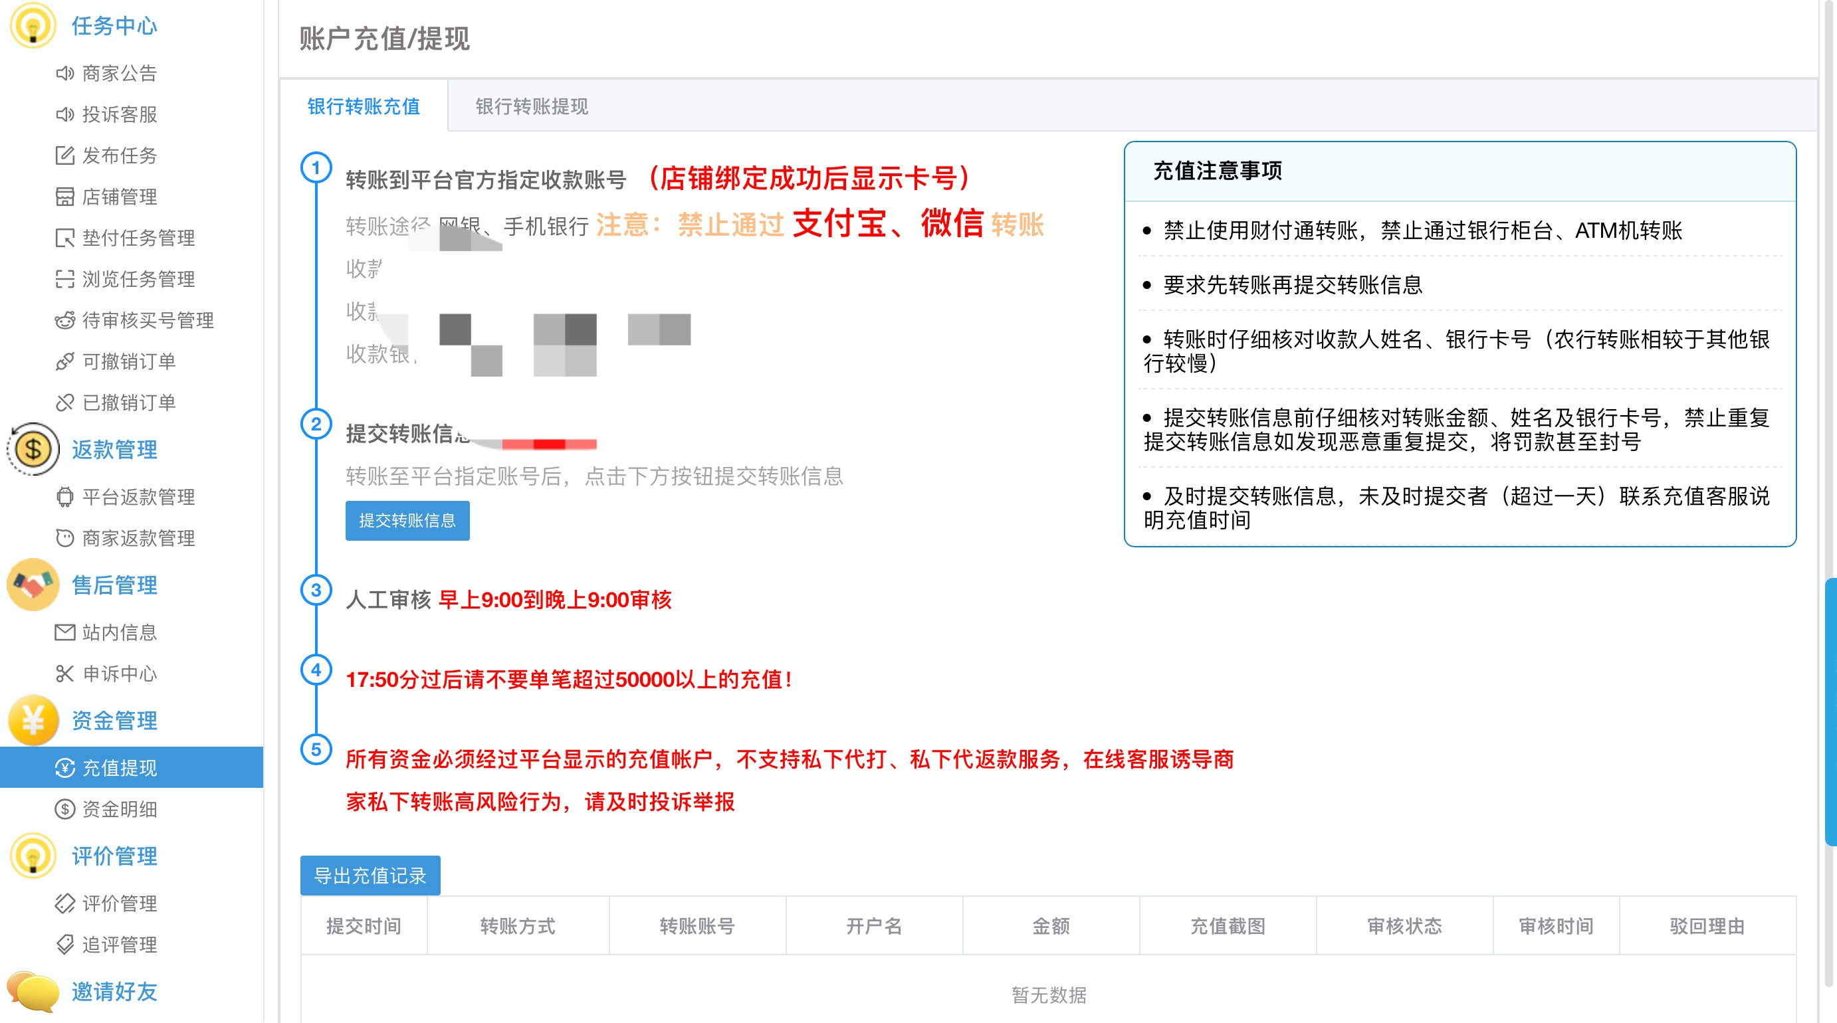
Task: Click the 转账账号 column header
Action: (697, 926)
